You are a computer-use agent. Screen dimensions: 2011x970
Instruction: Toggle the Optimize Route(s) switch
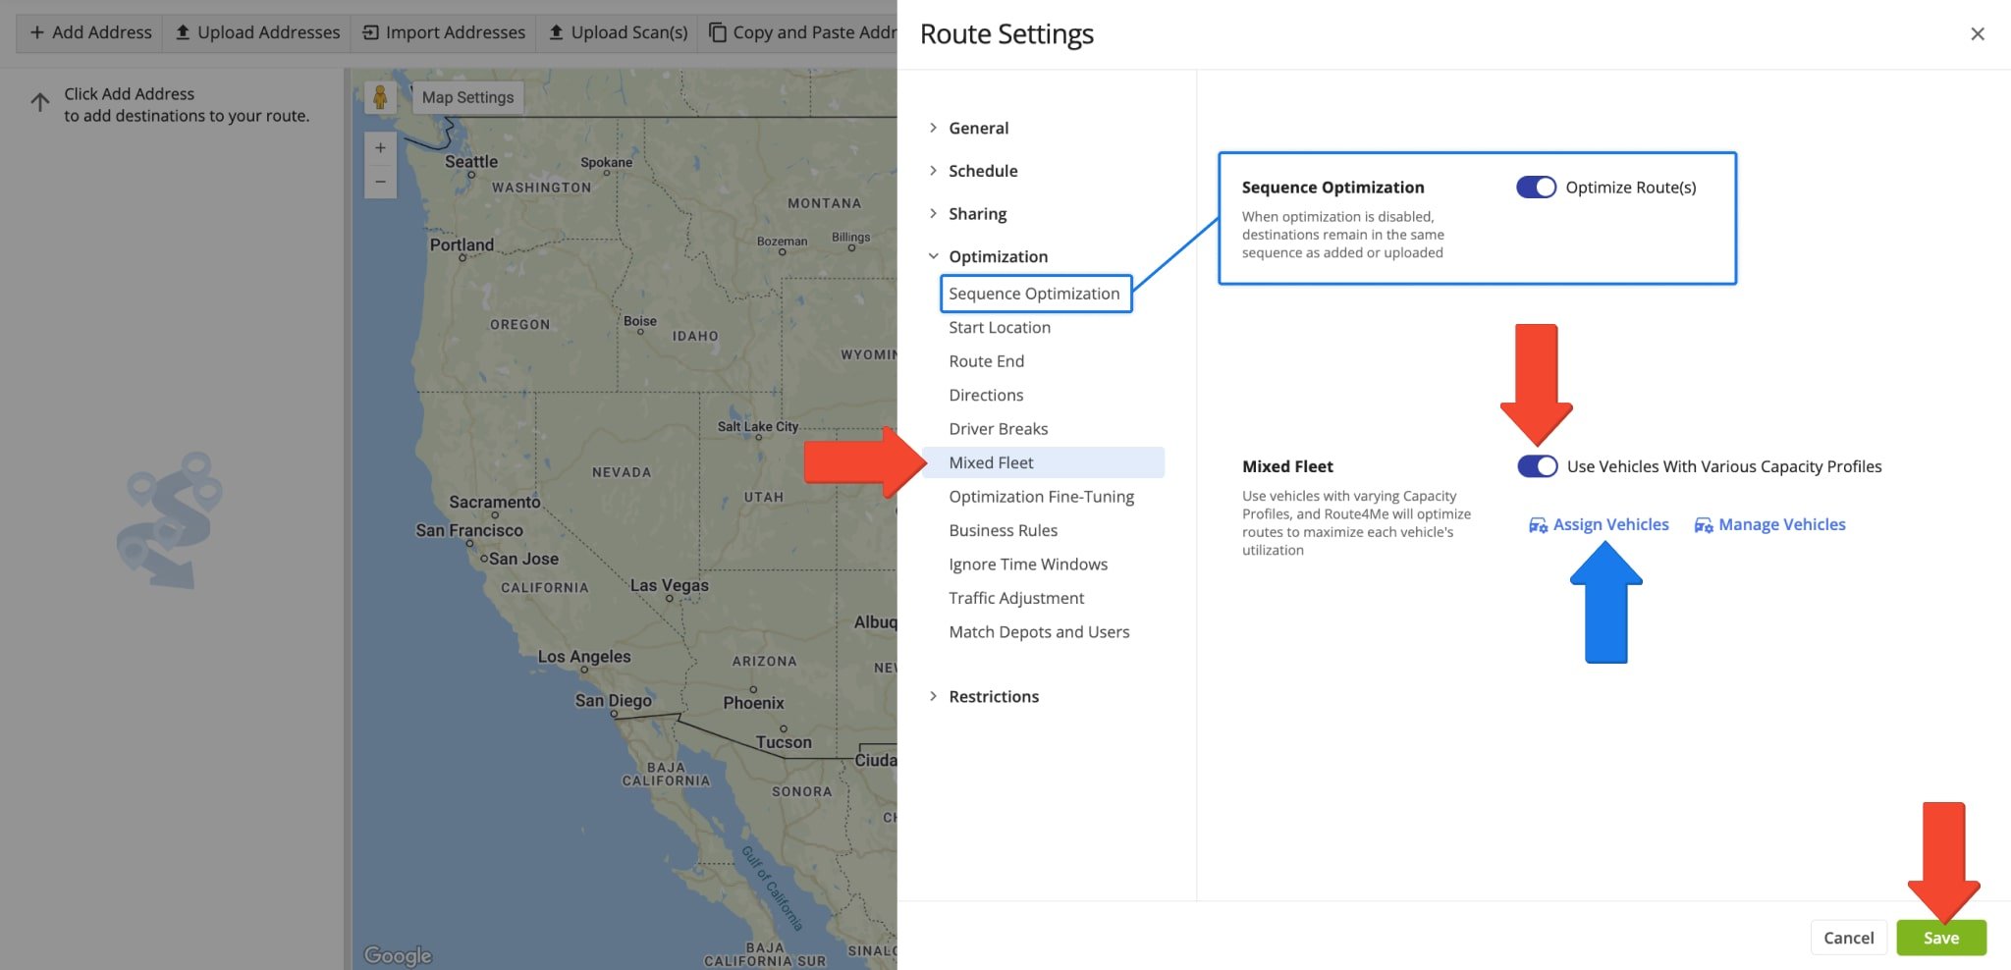(1536, 188)
